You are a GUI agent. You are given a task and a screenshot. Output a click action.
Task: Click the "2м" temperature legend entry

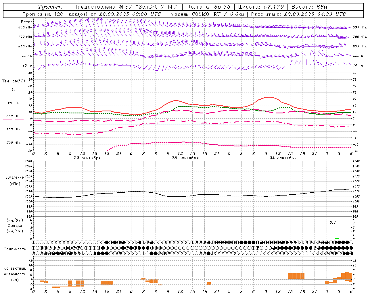coord(14,90)
